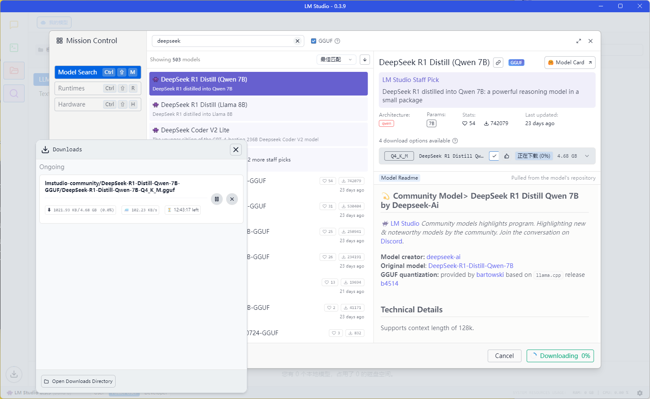Screen dimensions: 650x399
Task: Open the Developer terminal icon in sidebar
Action: [x=14, y=47]
